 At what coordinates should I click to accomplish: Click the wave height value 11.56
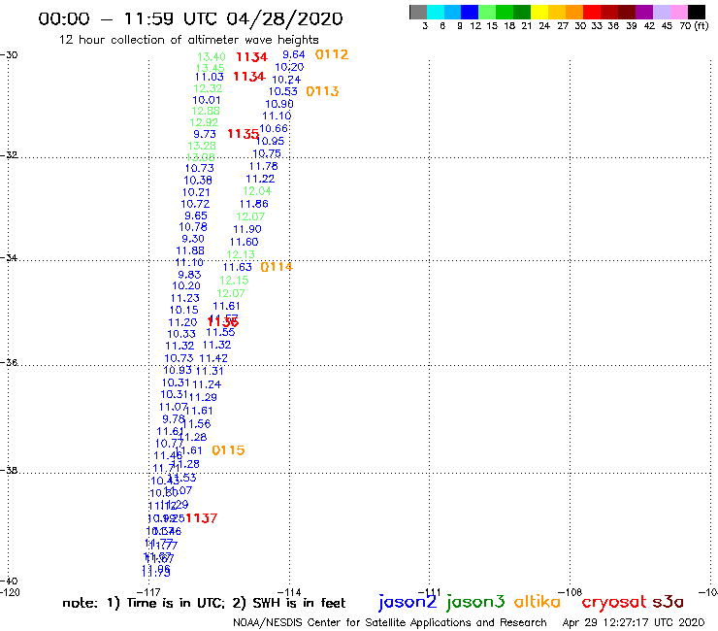coord(197,424)
